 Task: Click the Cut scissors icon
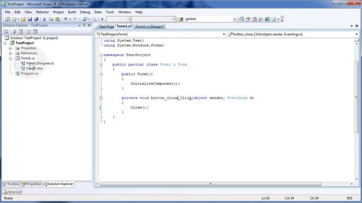tap(44, 19)
